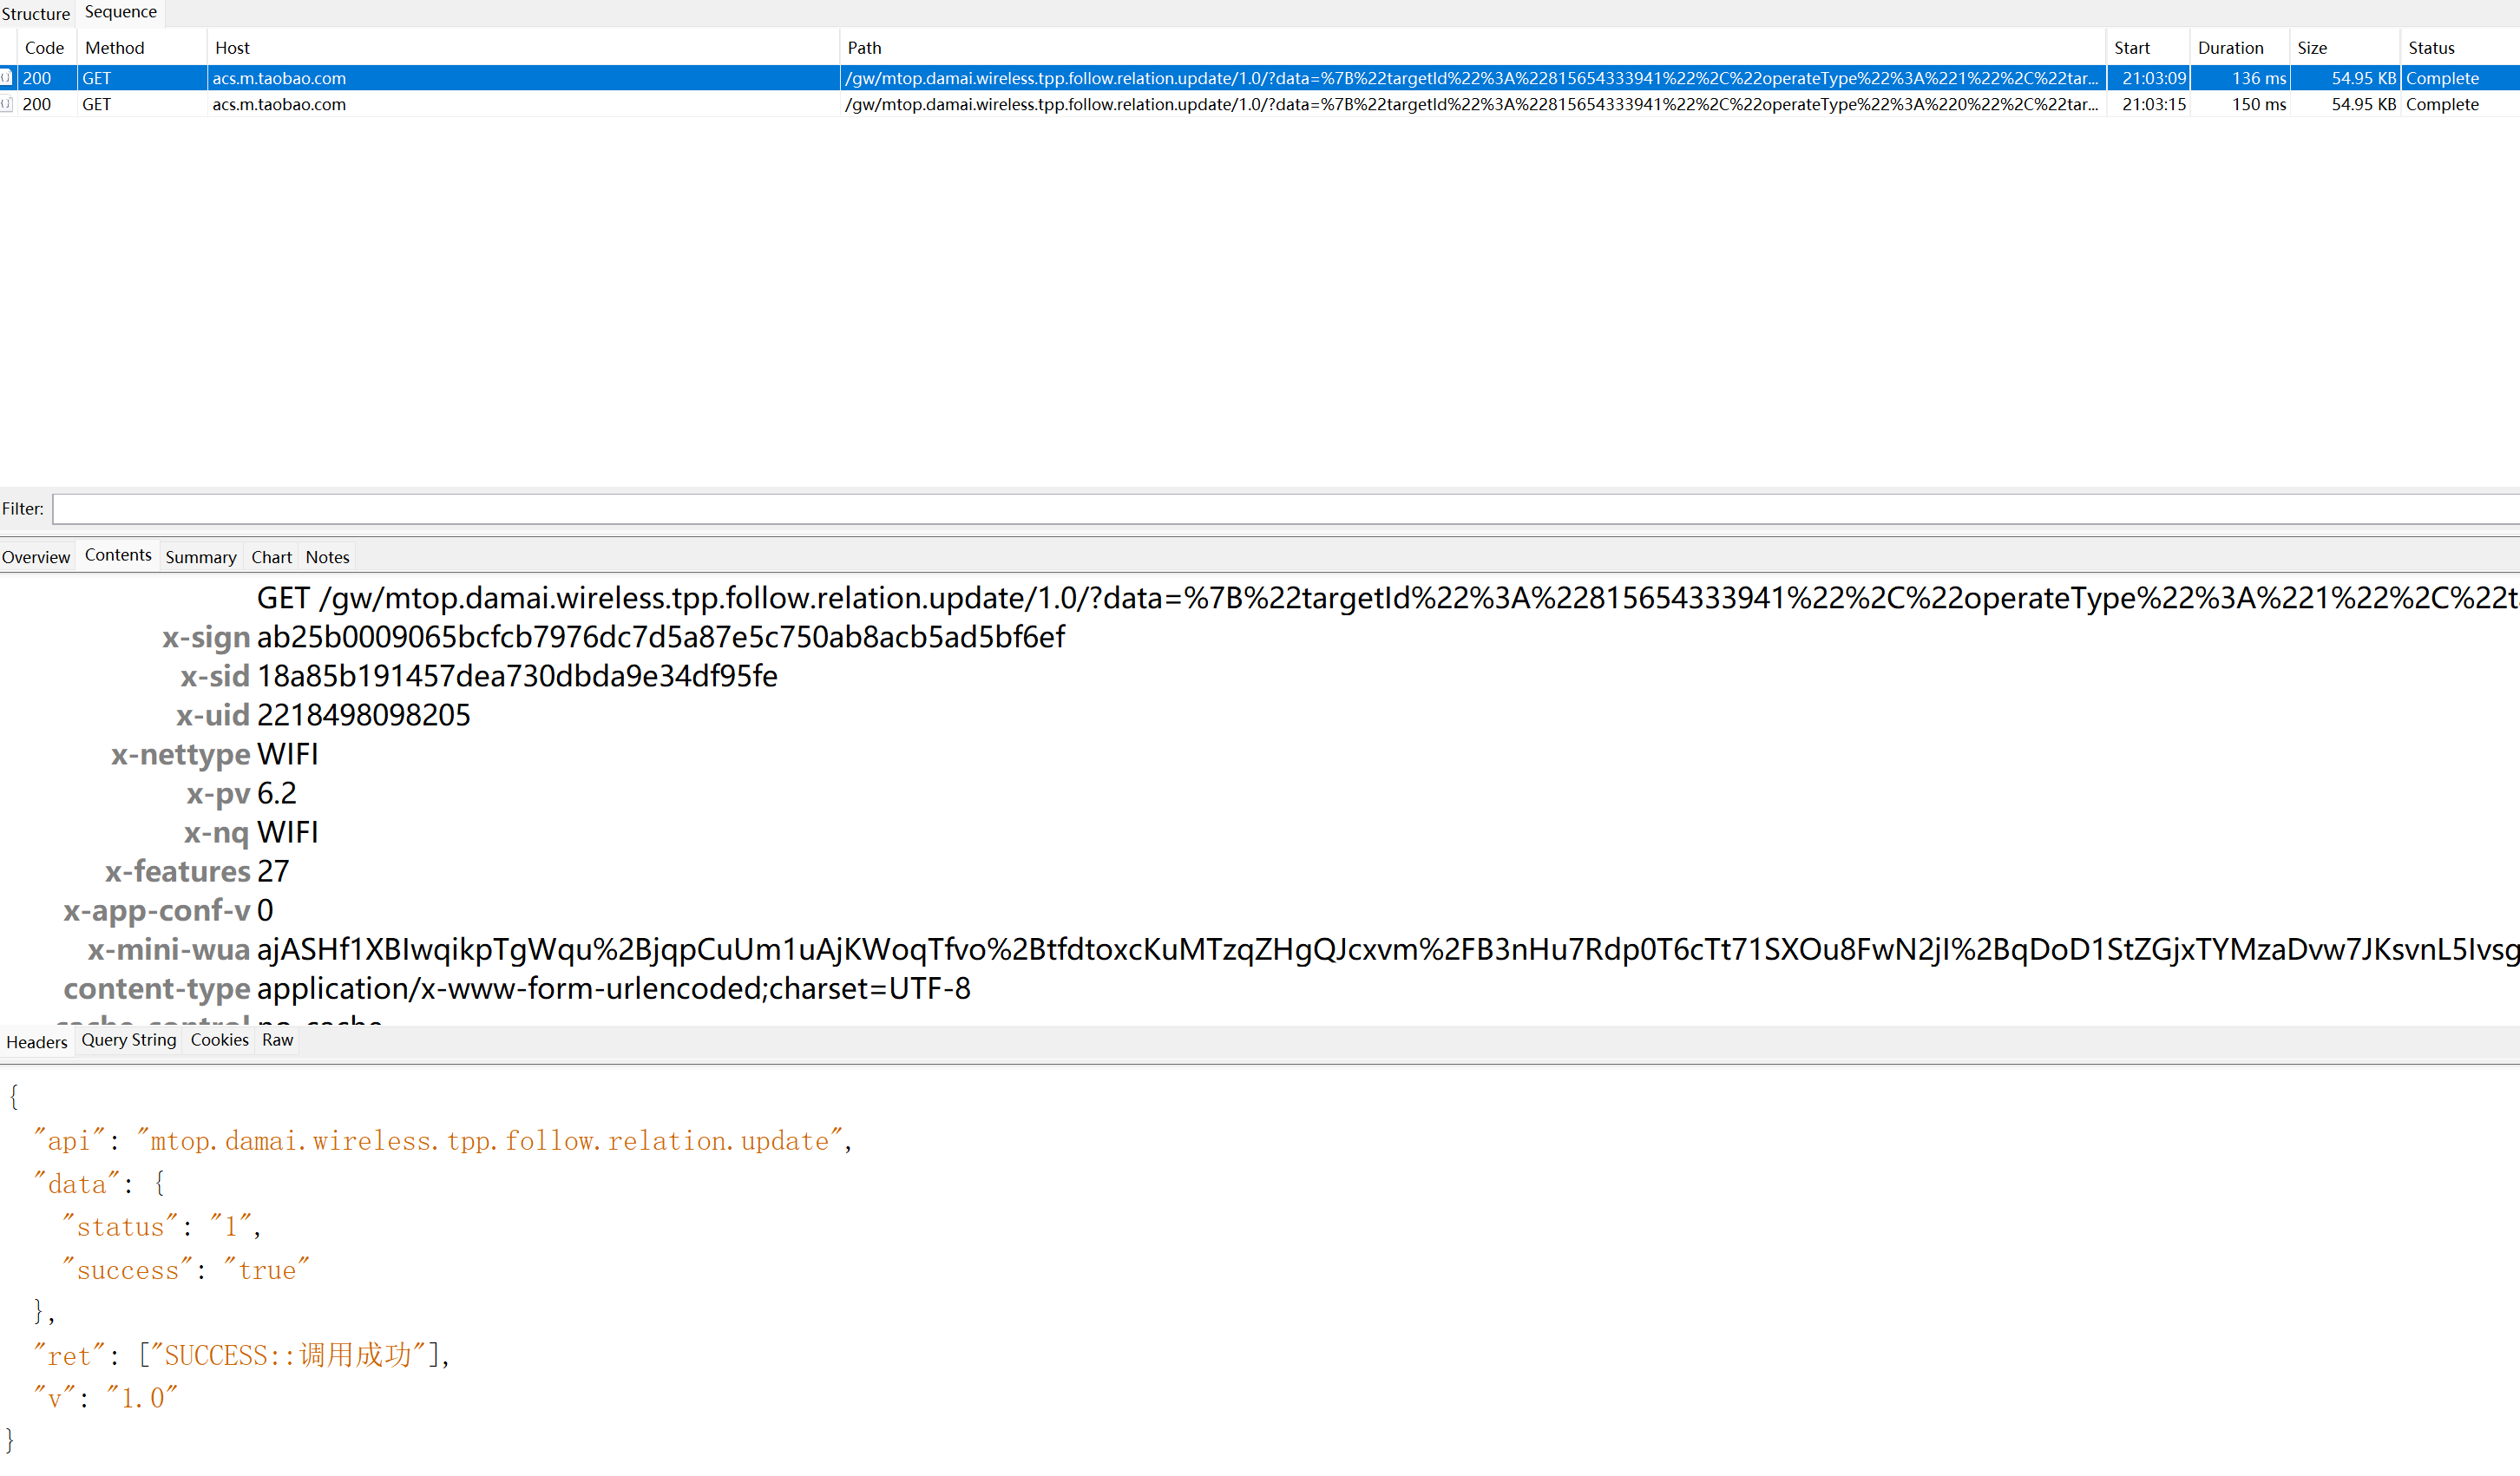Open the Overview tab
Viewport: 2520px width, 1476px height.
click(x=36, y=557)
